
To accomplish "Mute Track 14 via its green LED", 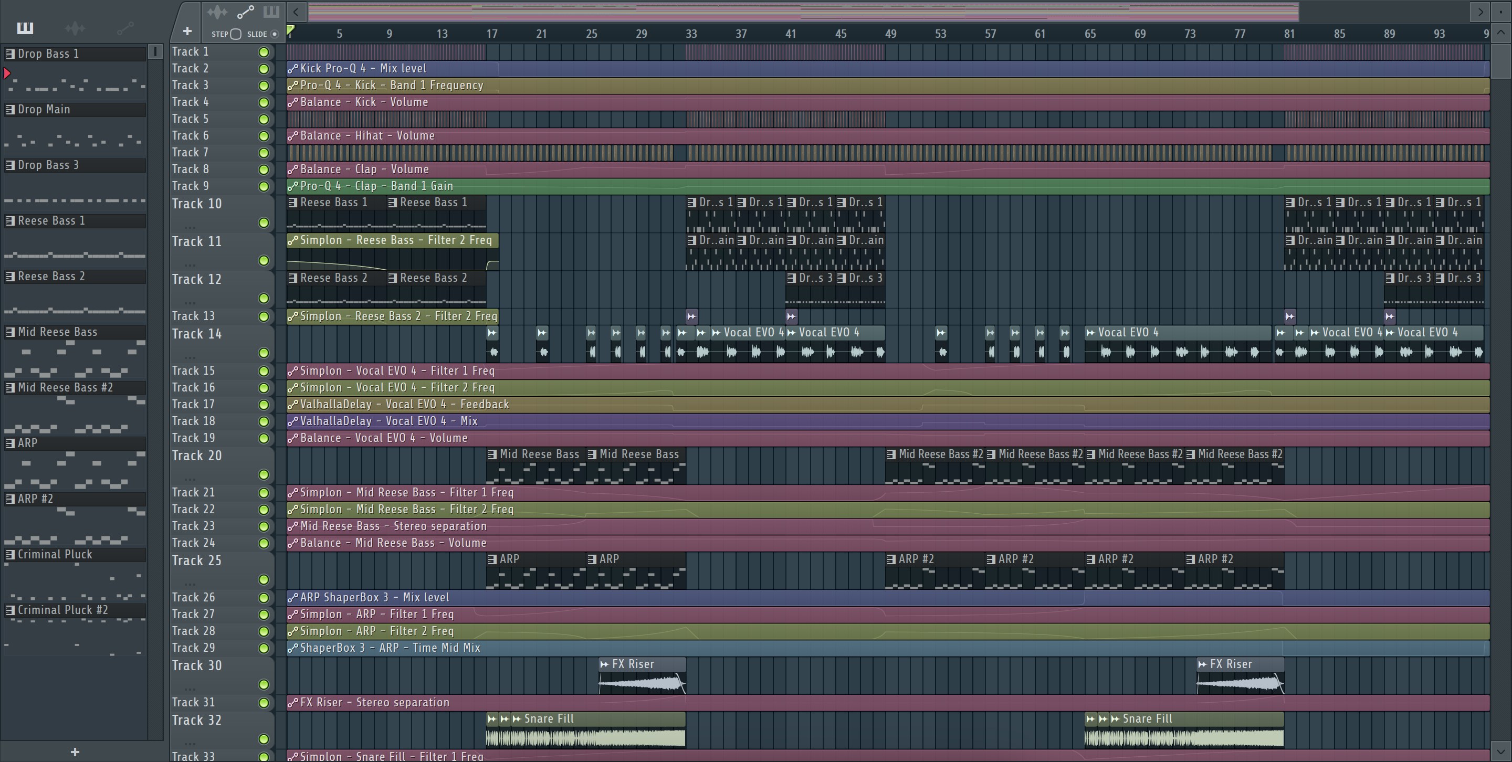I will 264,353.
